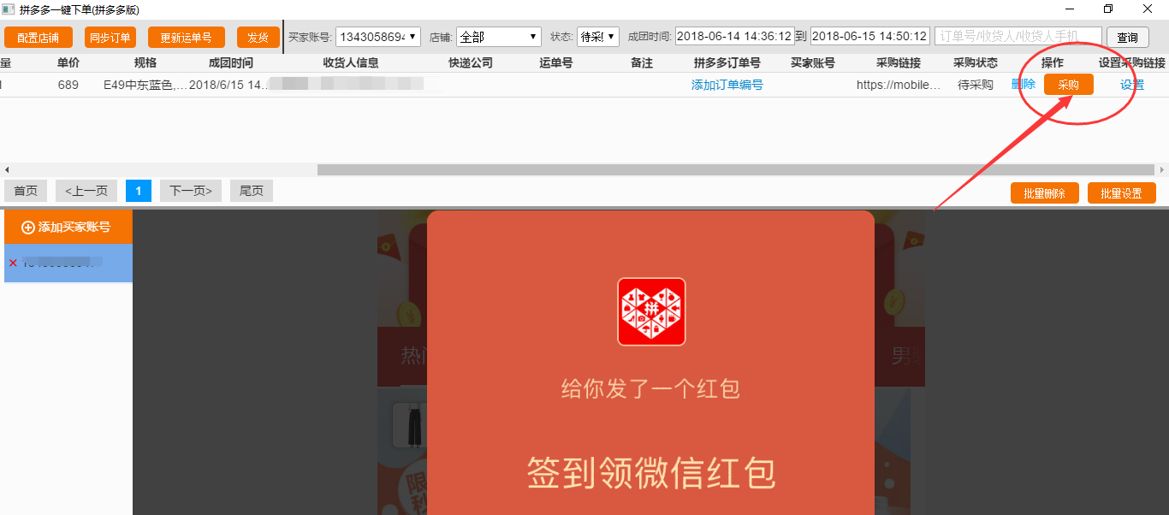
Task: Click the 快递公司 column header
Action: point(471,62)
